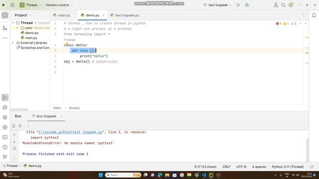Close the text tospeek run tab
The height and width of the screenshot is (179, 319).
pos(62,116)
